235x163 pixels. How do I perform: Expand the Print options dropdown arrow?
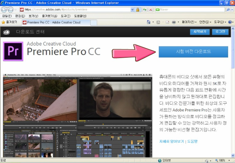[x=178, y=22]
